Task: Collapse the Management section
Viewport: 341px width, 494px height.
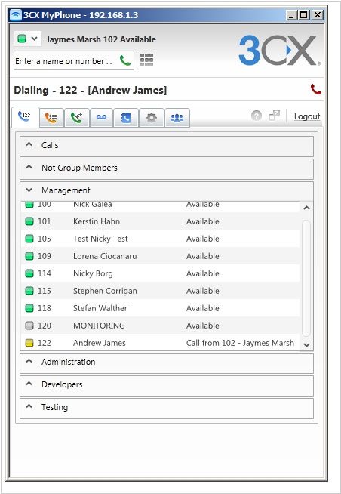Action: tap(167, 191)
